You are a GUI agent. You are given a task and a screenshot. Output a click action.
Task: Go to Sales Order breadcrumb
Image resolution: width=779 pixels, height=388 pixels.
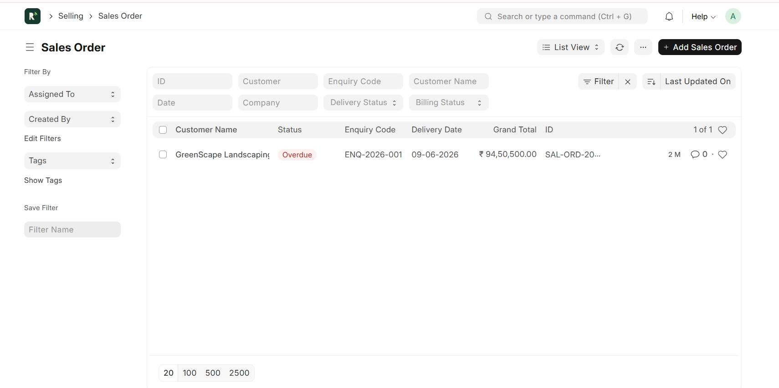120,16
